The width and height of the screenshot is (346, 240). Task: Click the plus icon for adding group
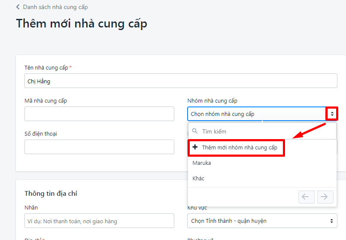(195, 147)
